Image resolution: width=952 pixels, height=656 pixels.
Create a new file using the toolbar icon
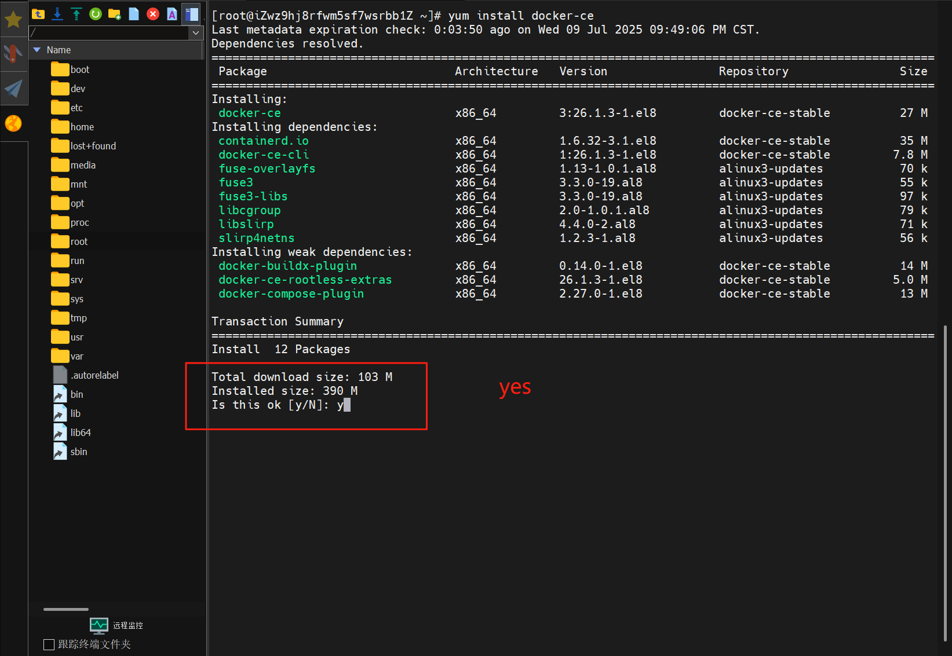pos(133,14)
